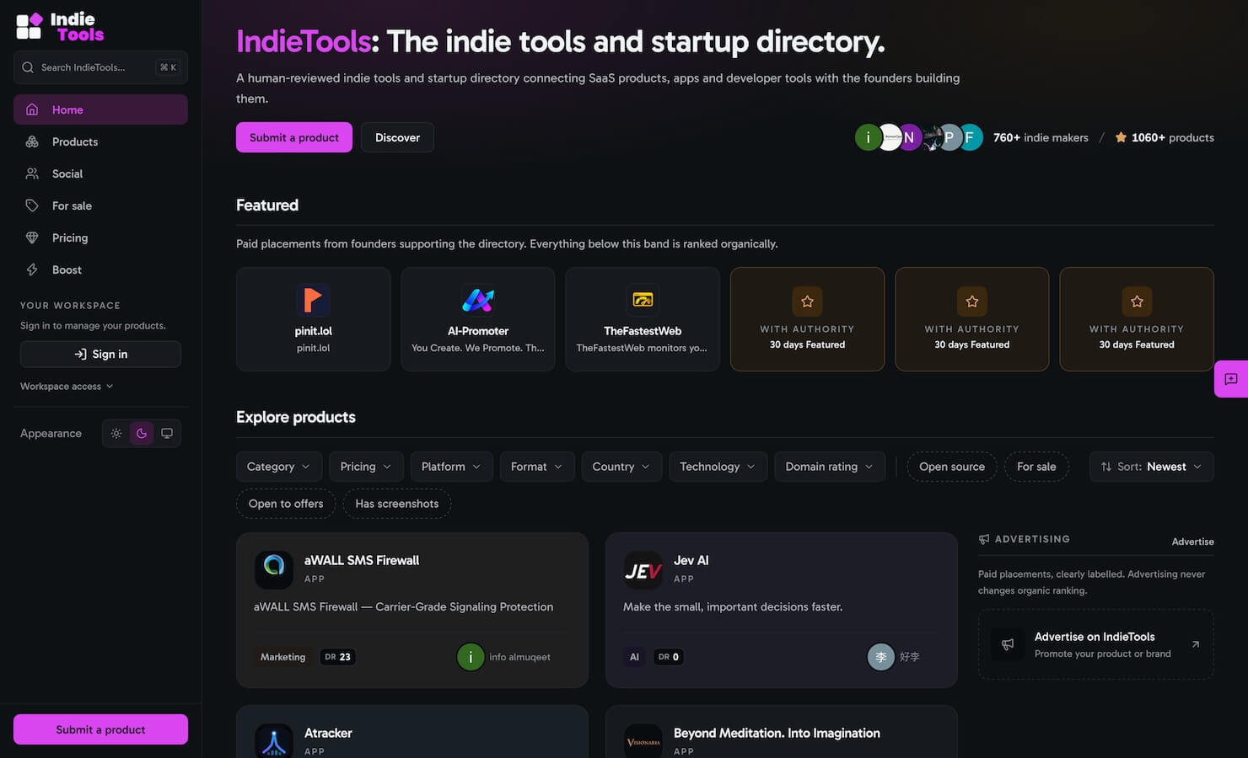
Task: Open the Sort: Newest dropdown
Action: (x=1151, y=467)
